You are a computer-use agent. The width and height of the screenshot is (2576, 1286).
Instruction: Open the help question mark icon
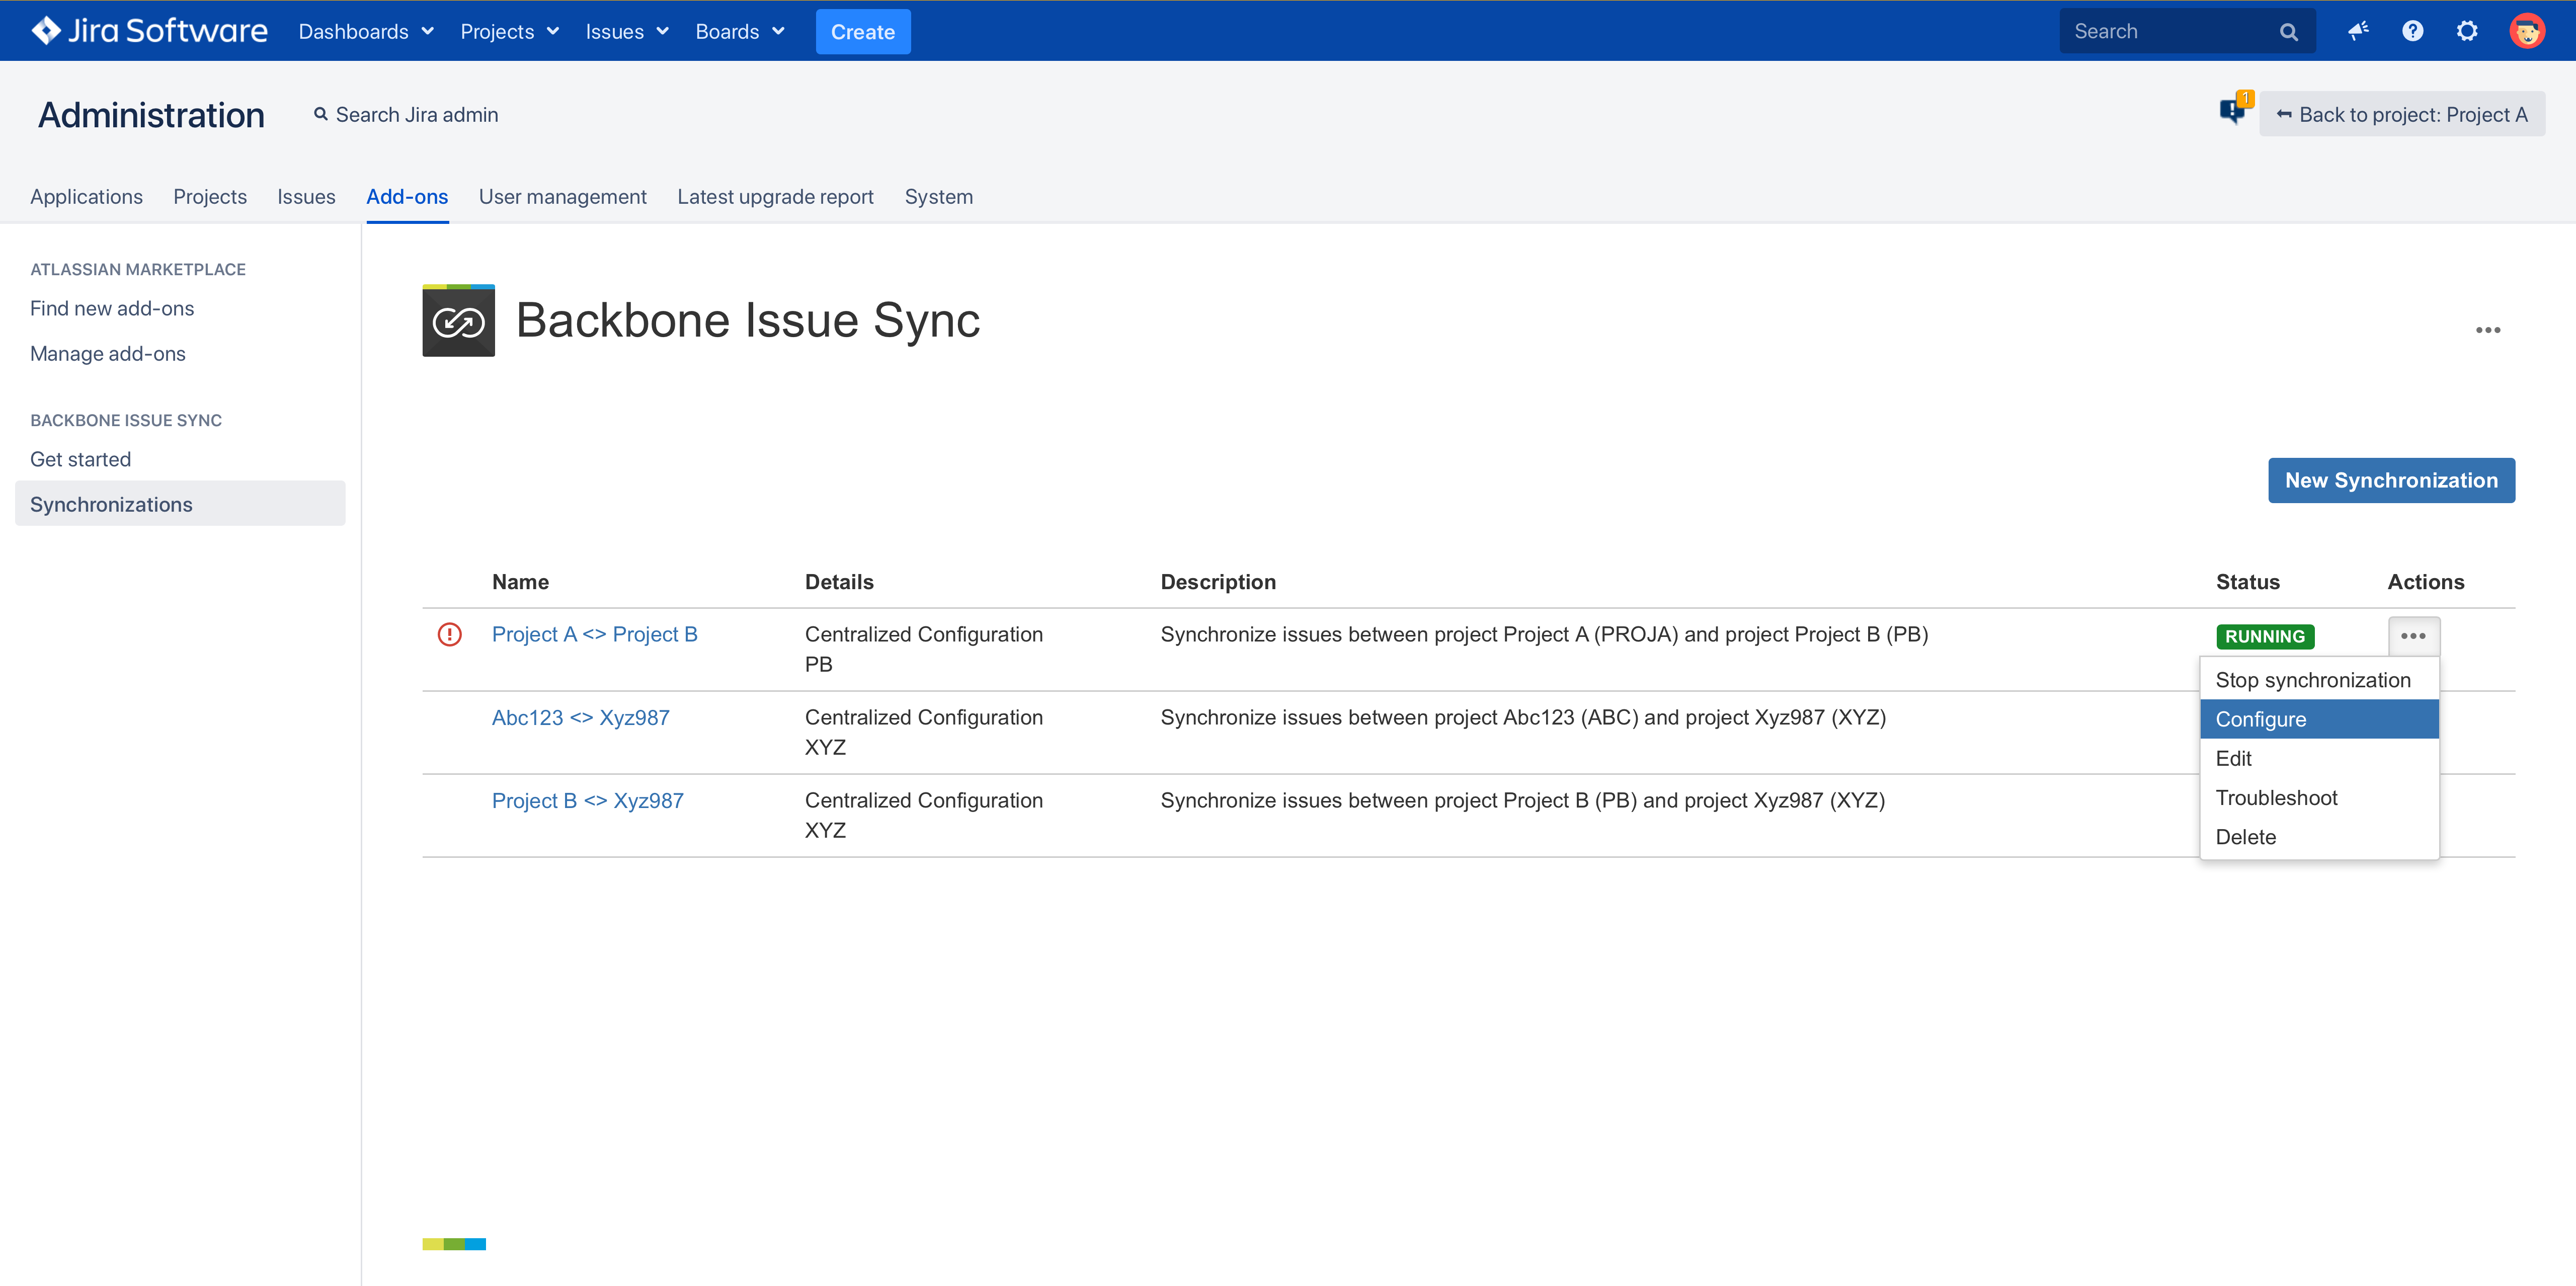pyautogui.click(x=2412, y=31)
